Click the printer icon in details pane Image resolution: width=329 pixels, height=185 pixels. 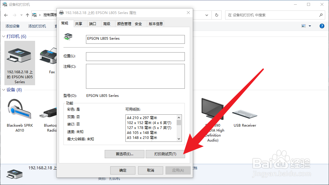14,174
